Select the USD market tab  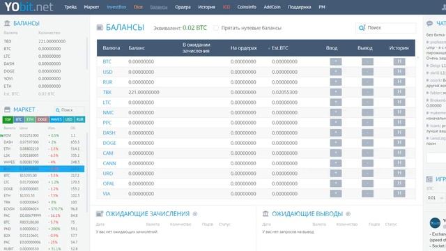(68, 119)
